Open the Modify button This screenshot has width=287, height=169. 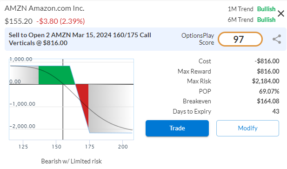(247, 128)
